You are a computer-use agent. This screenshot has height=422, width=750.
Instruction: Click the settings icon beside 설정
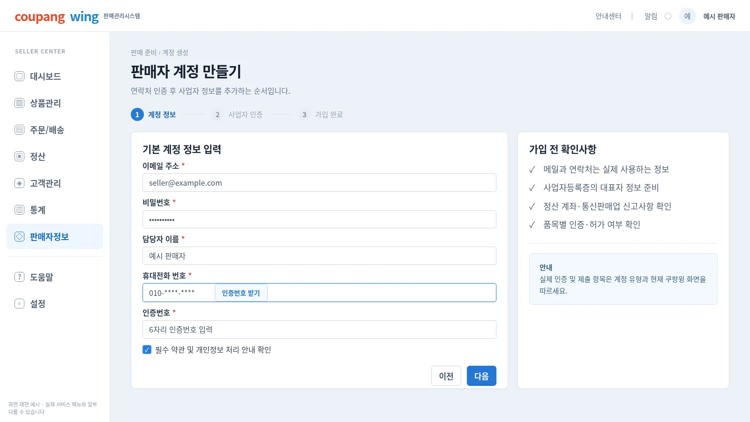click(x=19, y=303)
